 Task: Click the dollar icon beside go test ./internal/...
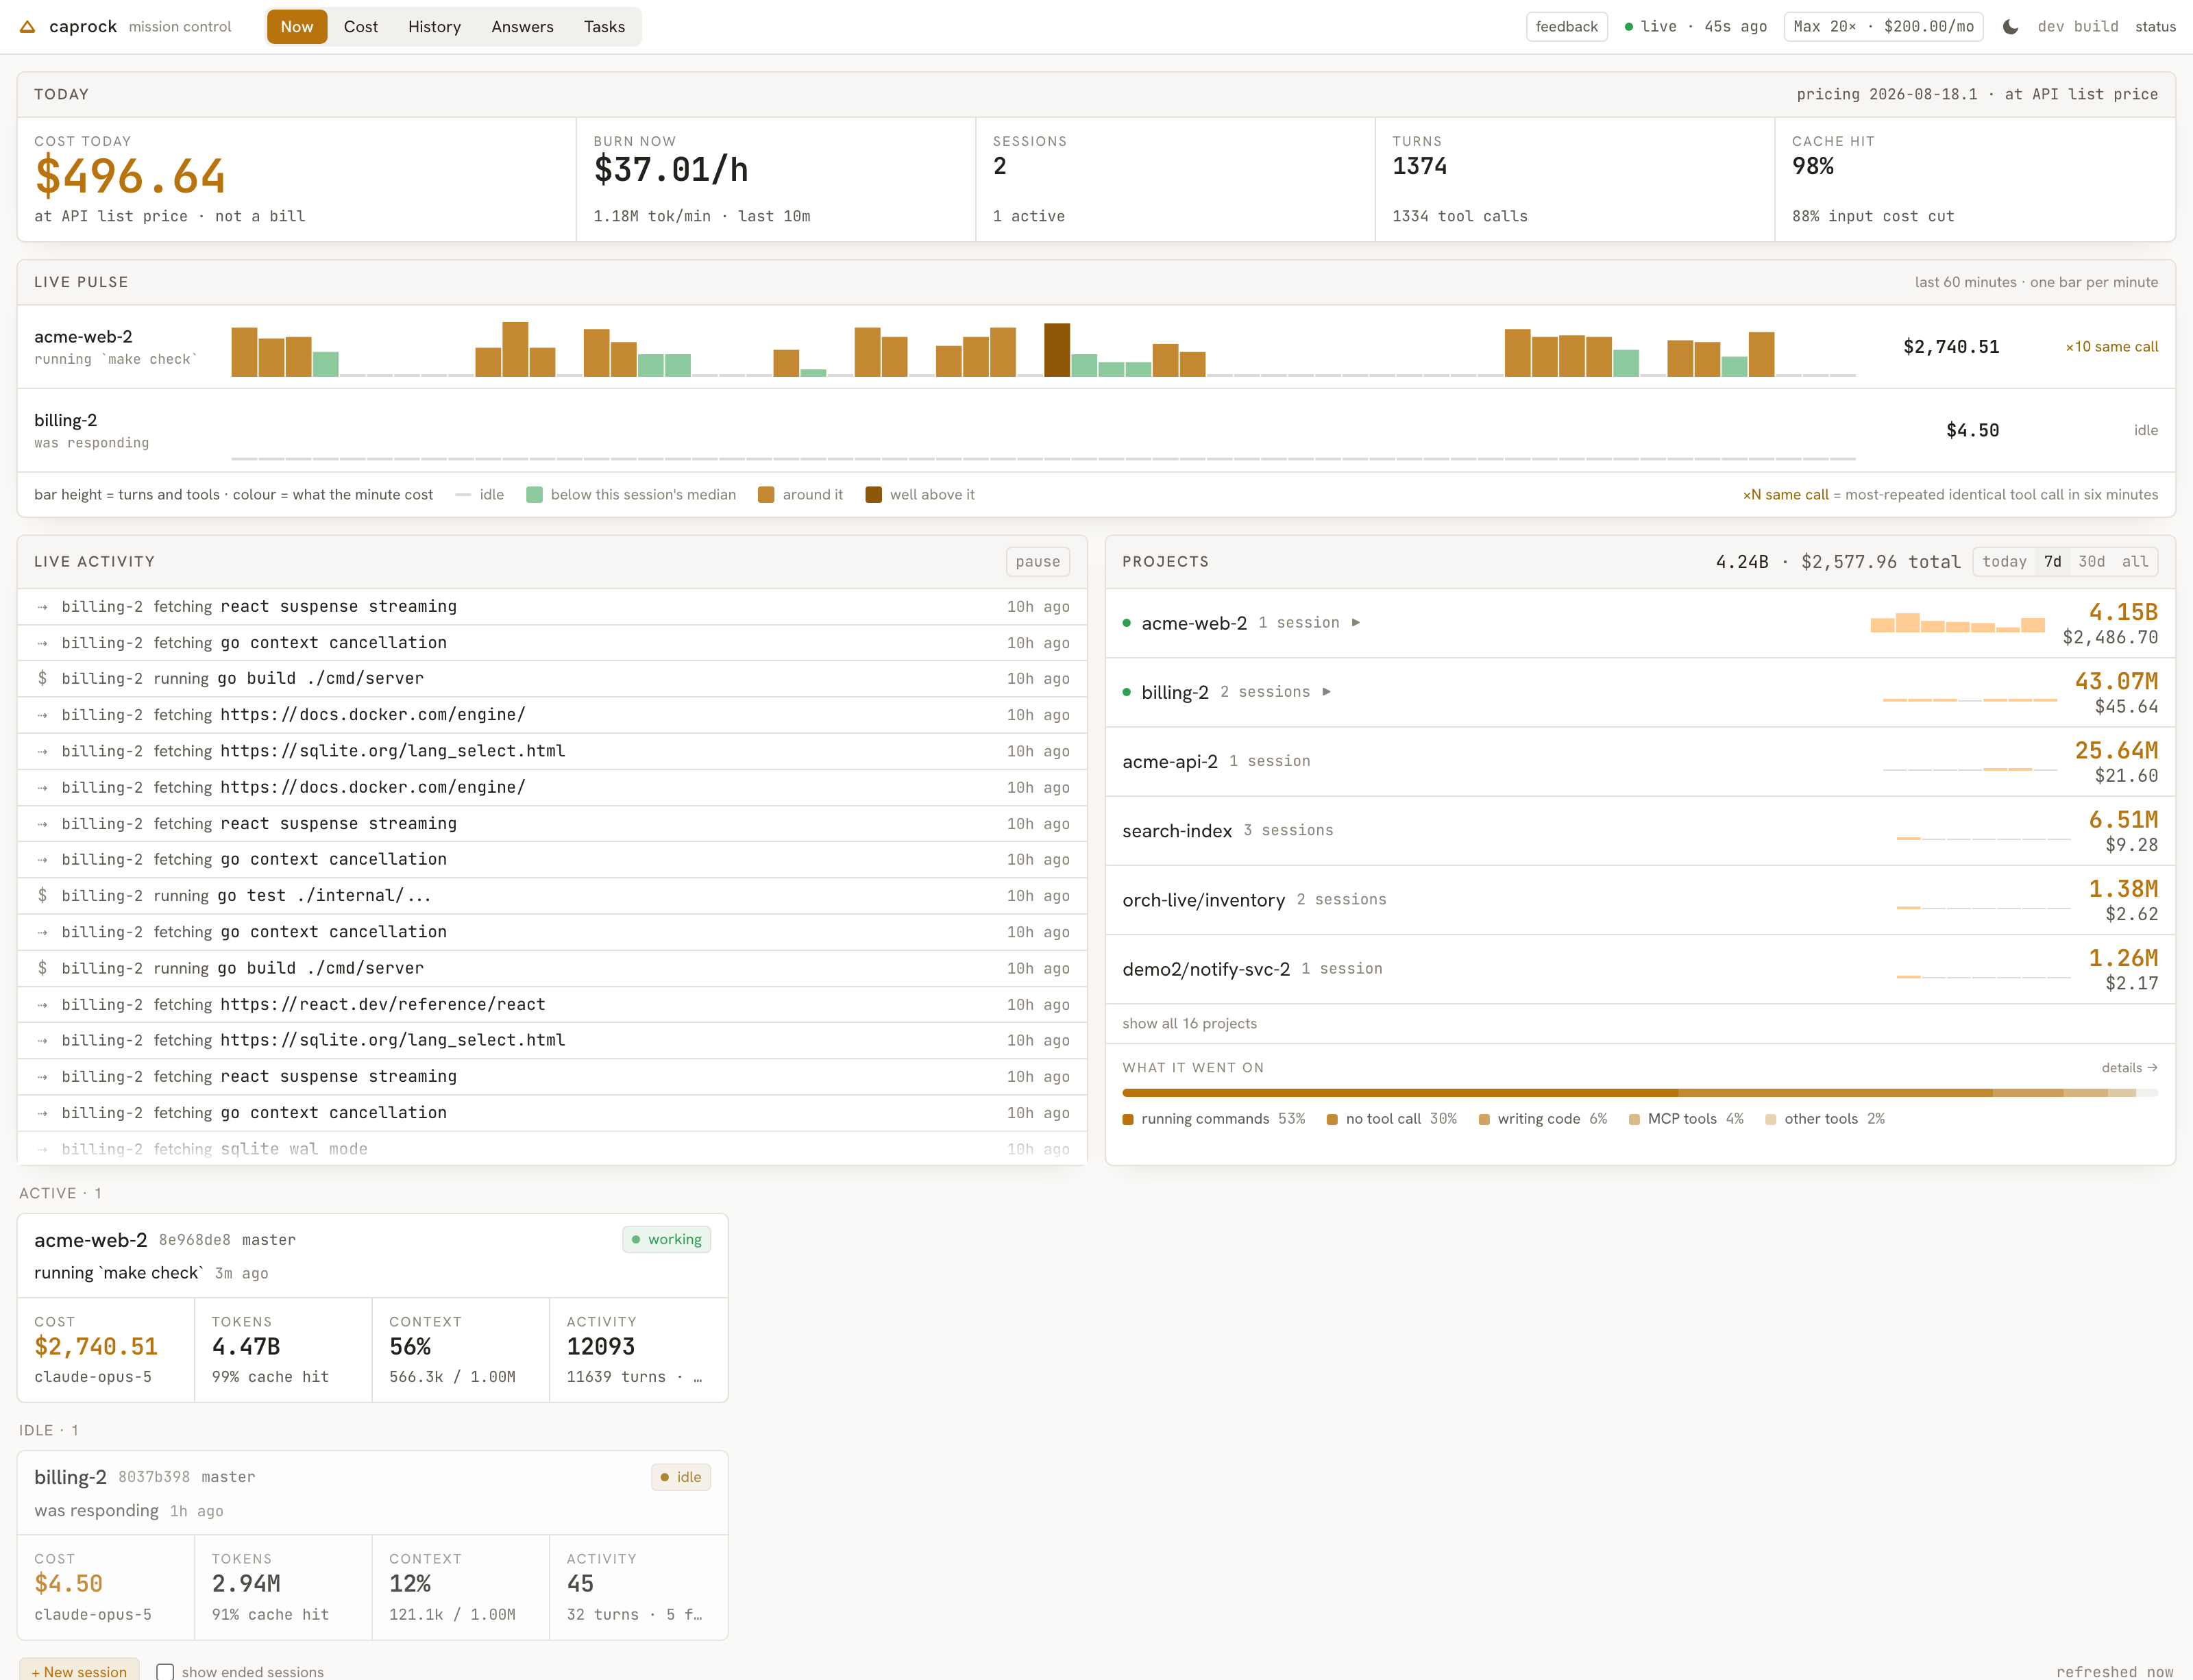click(x=42, y=896)
